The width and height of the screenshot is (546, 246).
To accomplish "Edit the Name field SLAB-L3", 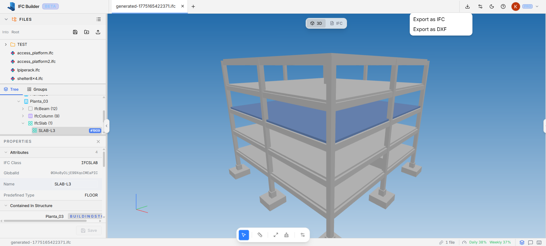I will [x=76, y=184].
